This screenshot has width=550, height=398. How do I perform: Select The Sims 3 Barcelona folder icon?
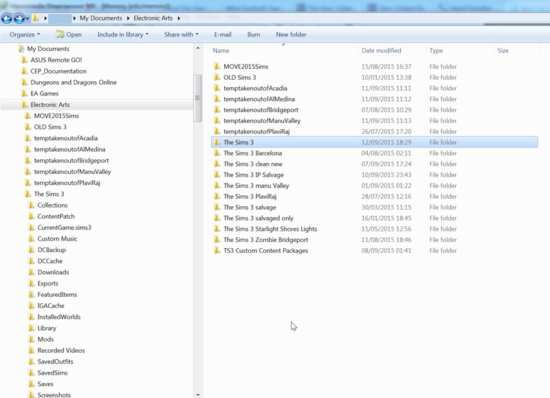[217, 153]
